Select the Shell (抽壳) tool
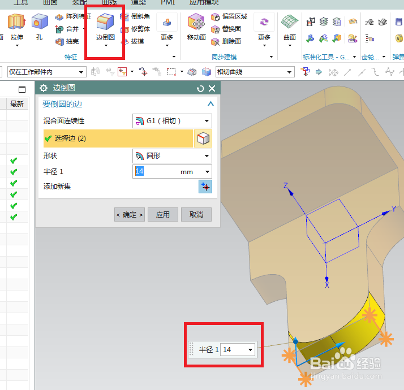This screenshot has height=390, width=404. (x=67, y=41)
